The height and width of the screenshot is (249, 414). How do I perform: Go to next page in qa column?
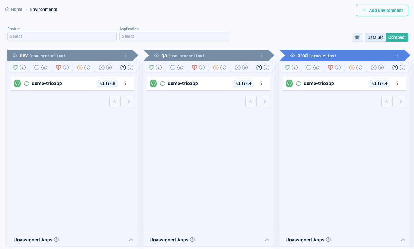click(265, 101)
